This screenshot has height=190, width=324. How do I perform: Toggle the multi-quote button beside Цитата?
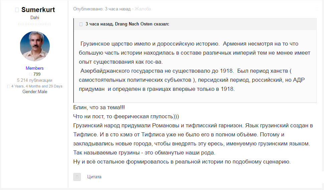(x=77, y=177)
